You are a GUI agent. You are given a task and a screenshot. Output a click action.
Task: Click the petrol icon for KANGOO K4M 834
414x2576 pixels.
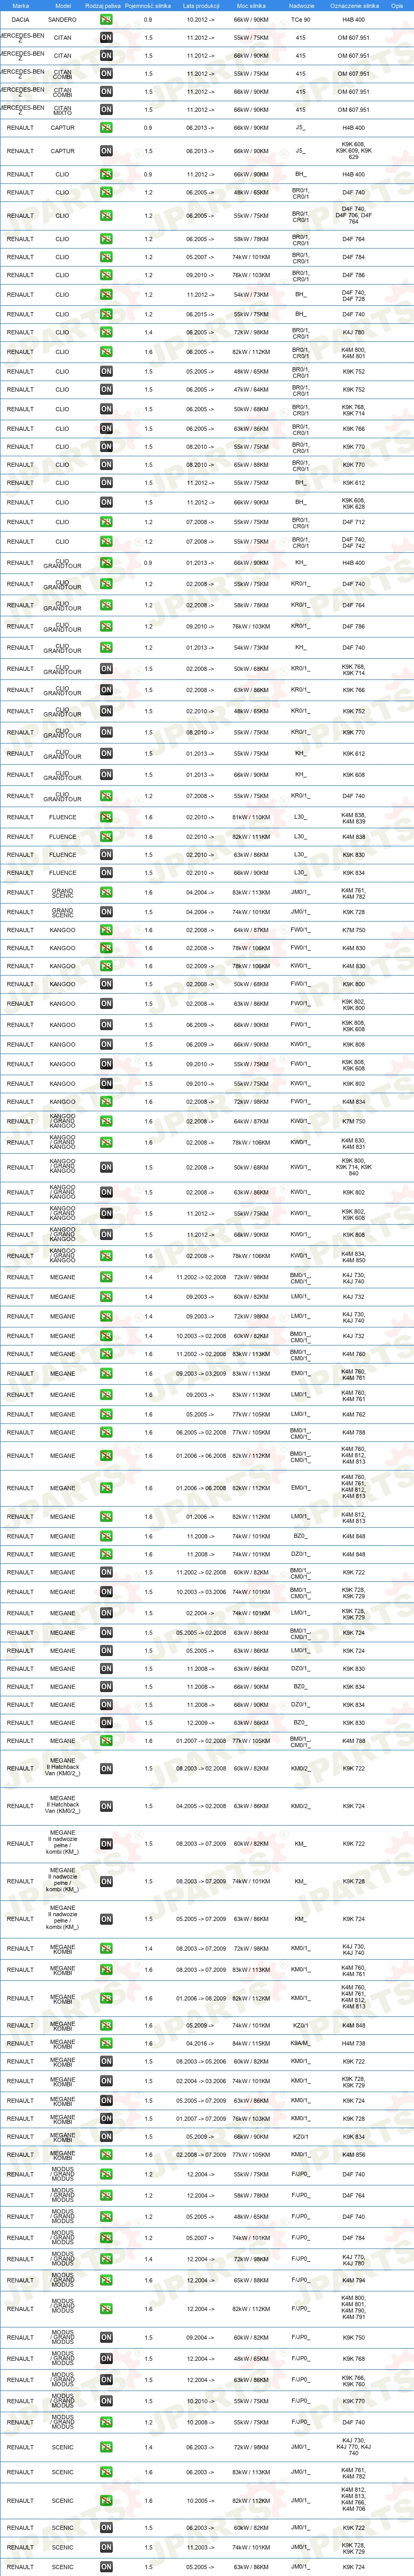pos(106,1102)
